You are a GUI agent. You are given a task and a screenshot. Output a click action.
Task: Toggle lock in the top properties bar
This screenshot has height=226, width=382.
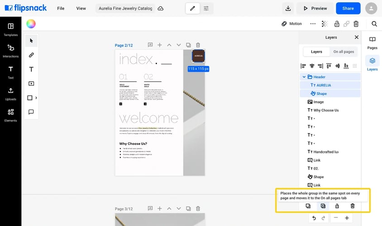[337, 23]
